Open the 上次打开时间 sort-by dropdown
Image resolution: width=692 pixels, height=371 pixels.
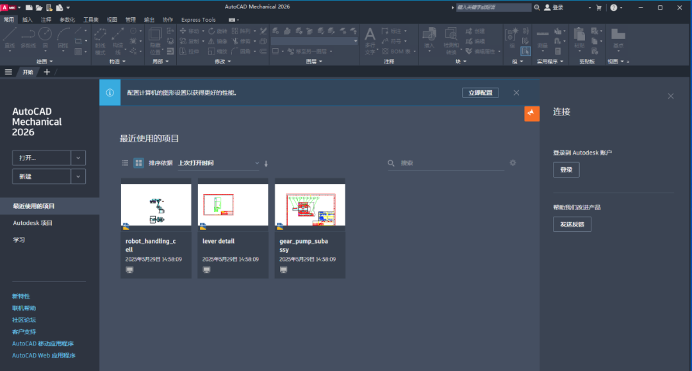point(218,163)
